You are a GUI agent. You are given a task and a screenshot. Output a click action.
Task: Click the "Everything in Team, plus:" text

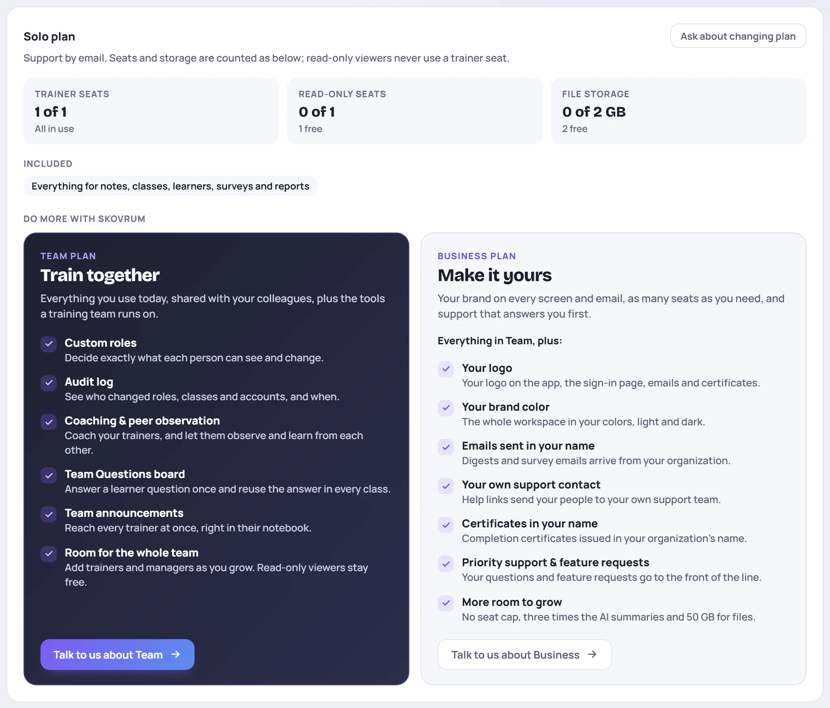pos(500,341)
